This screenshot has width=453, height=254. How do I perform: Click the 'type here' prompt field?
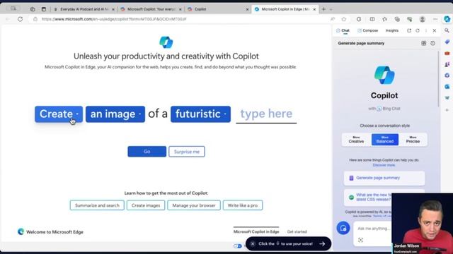pos(266,114)
